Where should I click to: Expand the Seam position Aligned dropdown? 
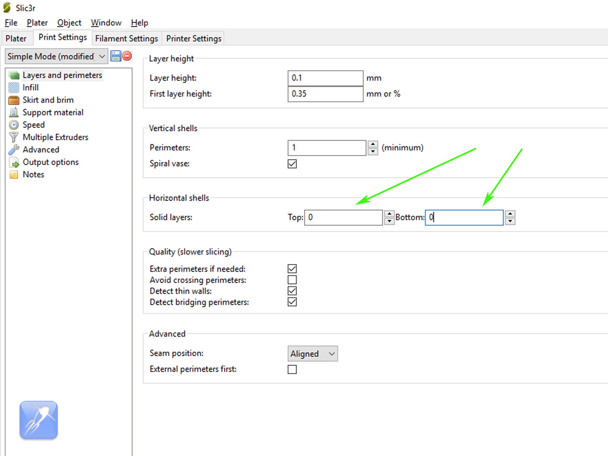[x=312, y=353]
